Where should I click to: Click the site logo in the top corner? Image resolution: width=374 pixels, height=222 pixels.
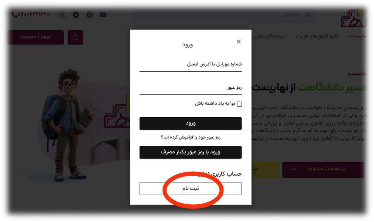pyautogui.click(x=352, y=19)
